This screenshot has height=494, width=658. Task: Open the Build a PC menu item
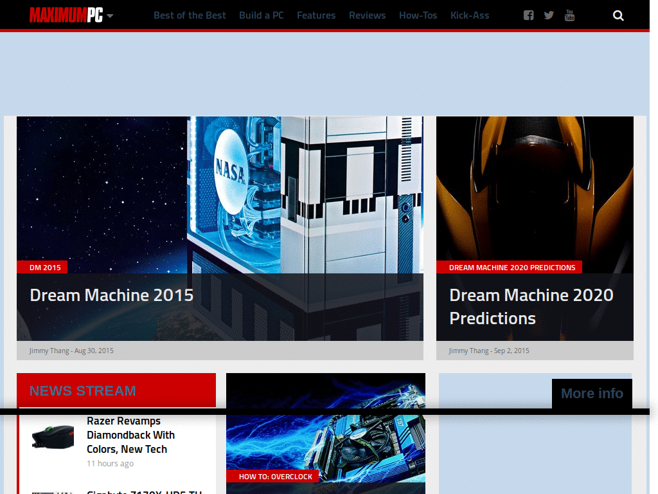262,15
